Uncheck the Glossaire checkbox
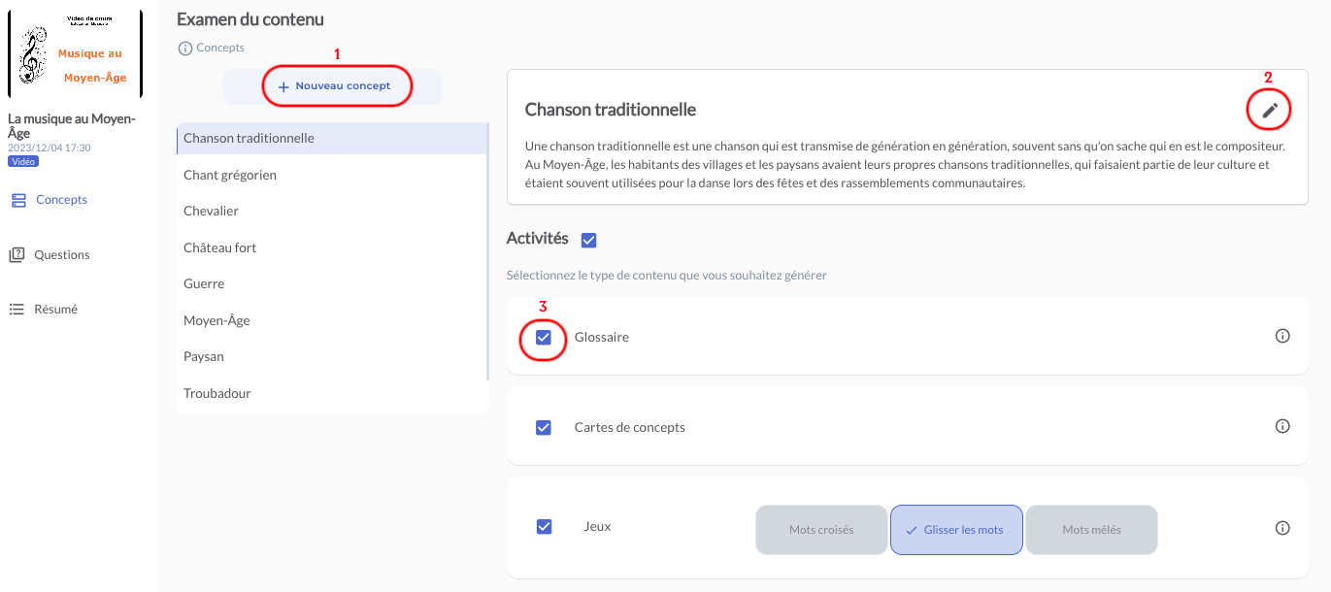This screenshot has width=1331, height=592. pos(544,338)
